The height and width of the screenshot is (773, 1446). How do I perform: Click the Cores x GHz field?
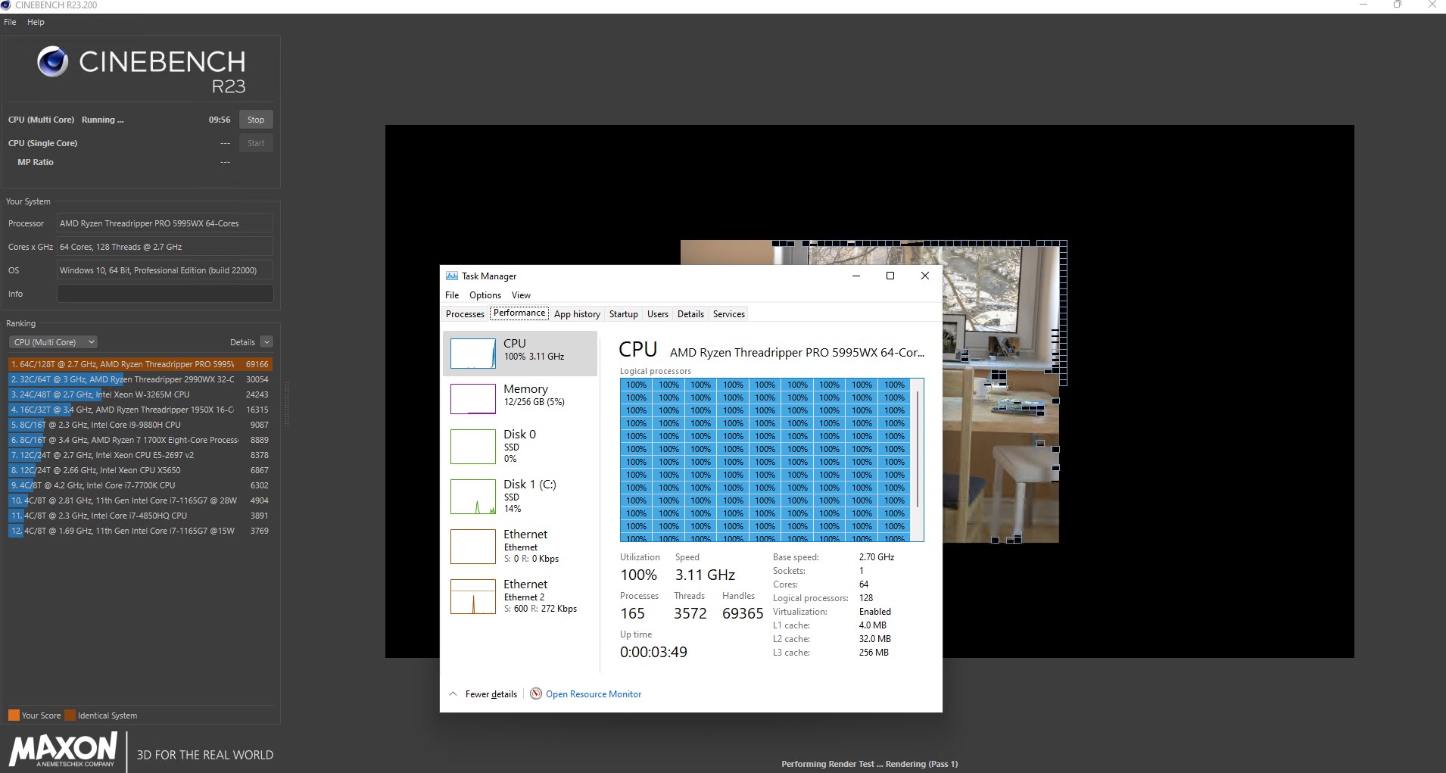click(x=165, y=247)
